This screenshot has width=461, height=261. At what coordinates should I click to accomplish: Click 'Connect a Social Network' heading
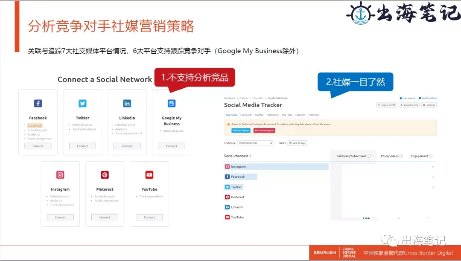tap(105, 79)
